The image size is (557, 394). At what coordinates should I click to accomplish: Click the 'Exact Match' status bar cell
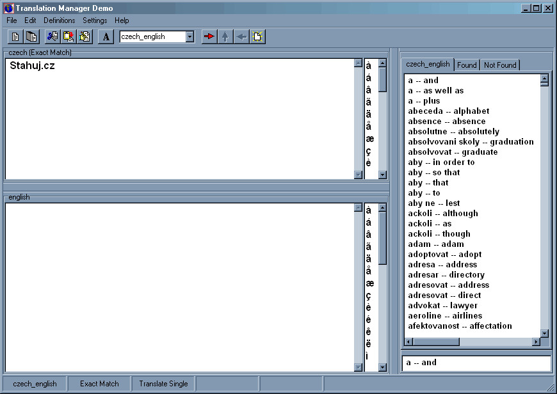(99, 384)
